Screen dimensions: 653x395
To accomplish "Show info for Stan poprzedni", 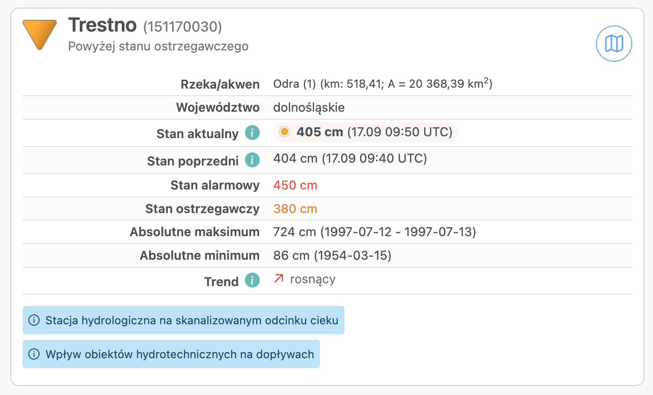I will point(252,160).
